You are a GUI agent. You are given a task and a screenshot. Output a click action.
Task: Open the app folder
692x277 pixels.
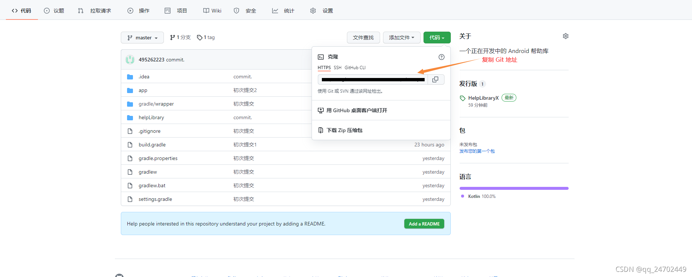coord(143,90)
